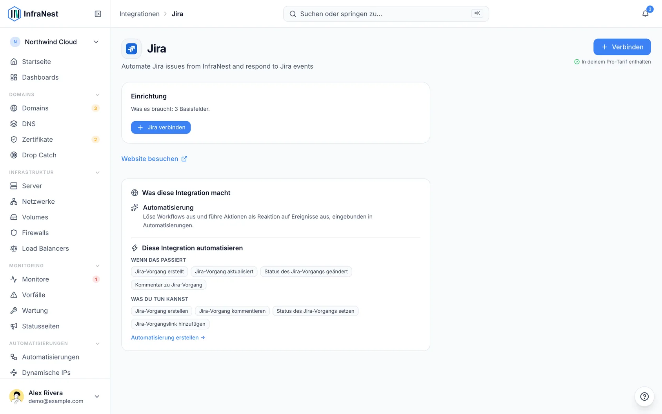662x414 pixels.
Task: Click Status des Jira-Vorgangs setzen chip
Action: pyautogui.click(x=315, y=311)
